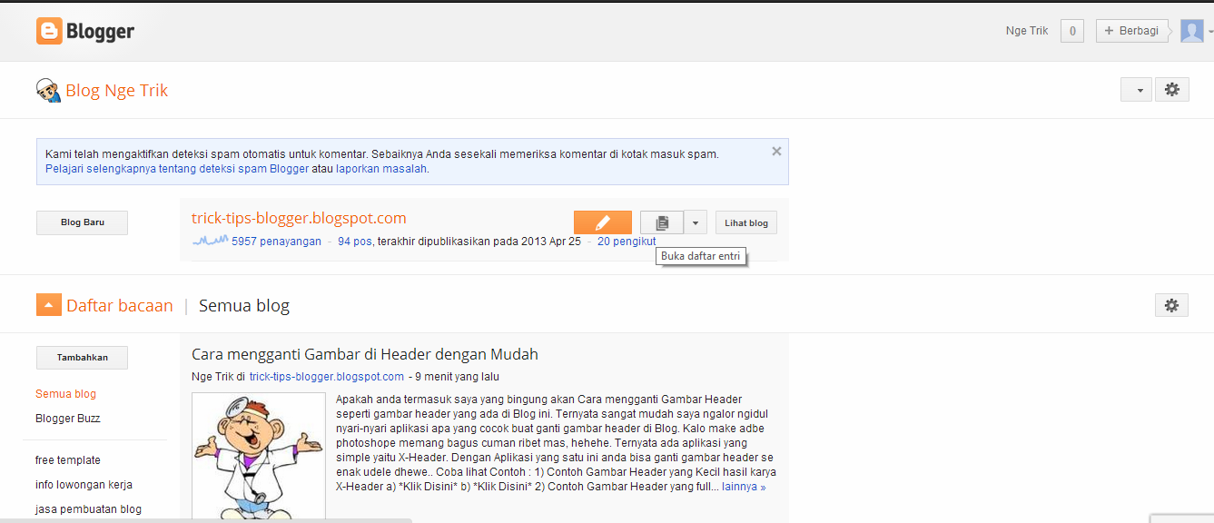
Task: Open the top Blogger settings gear
Action: click(1172, 90)
